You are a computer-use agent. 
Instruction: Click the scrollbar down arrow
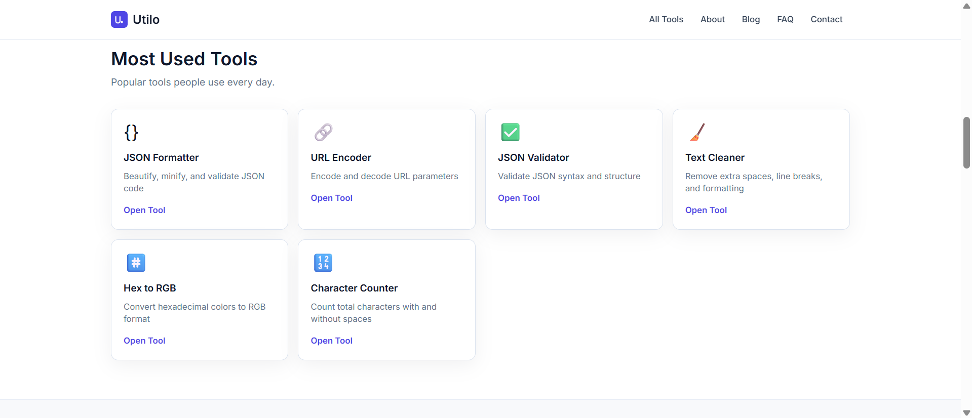coord(966,412)
